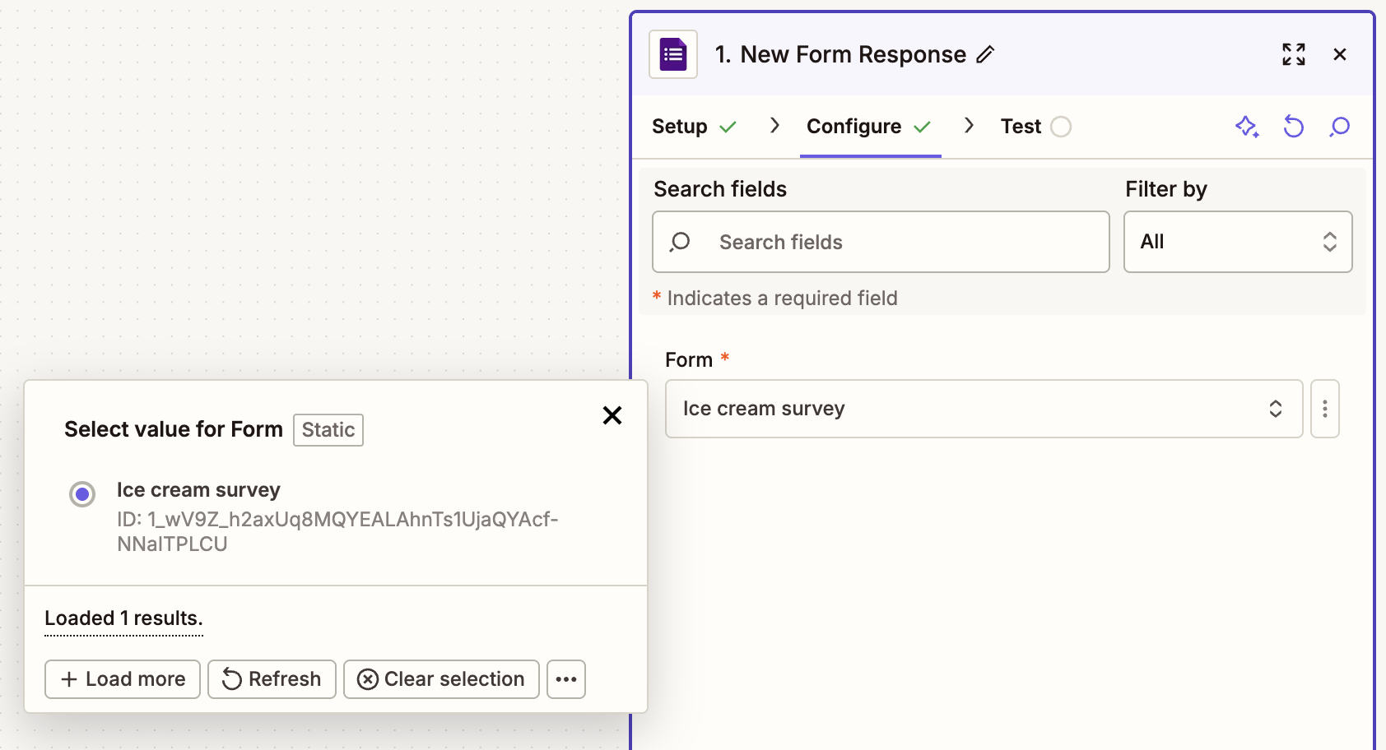This screenshot has height=750, width=1386.
Task: Switch to the Setup tab
Action: click(679, 126)
